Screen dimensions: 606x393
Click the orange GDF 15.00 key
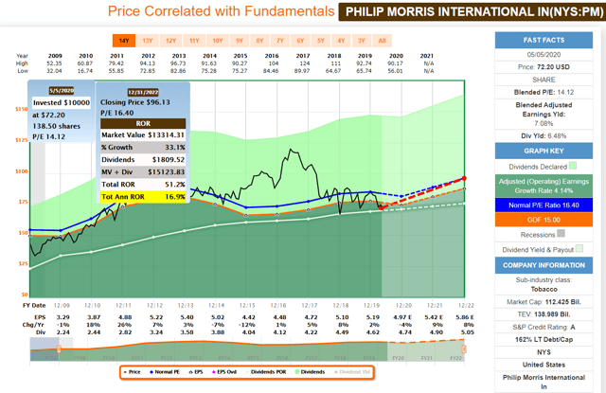tap(544, 220)
